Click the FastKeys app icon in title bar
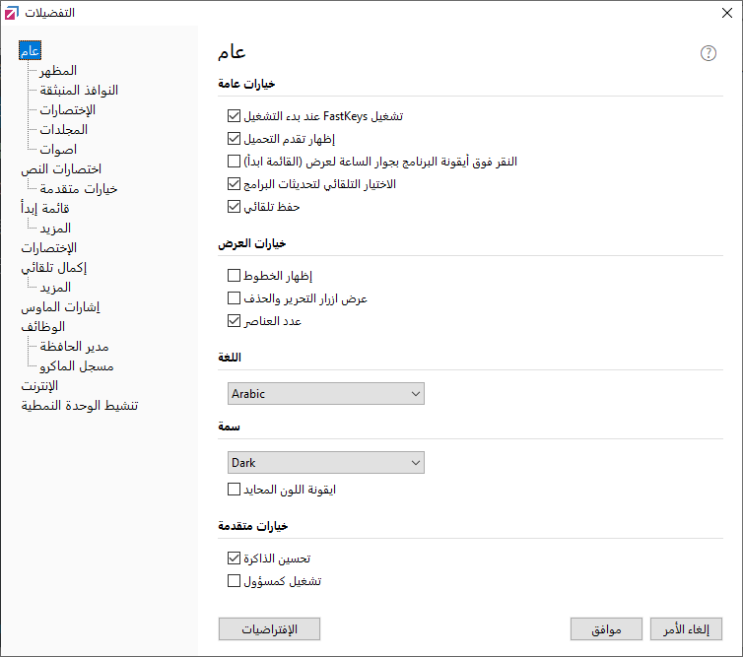Screen dimensions: 743x657 [x=12, y=13]
